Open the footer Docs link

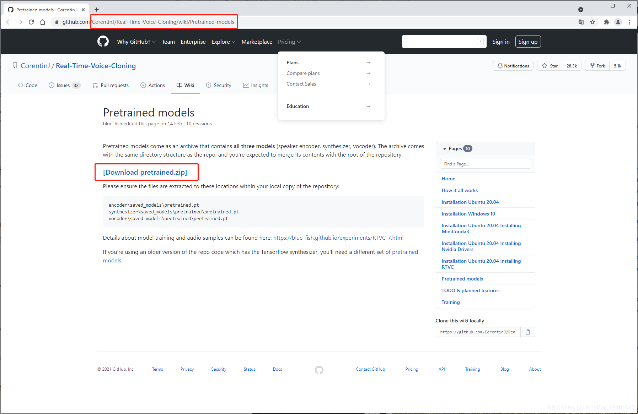point(277,369)
